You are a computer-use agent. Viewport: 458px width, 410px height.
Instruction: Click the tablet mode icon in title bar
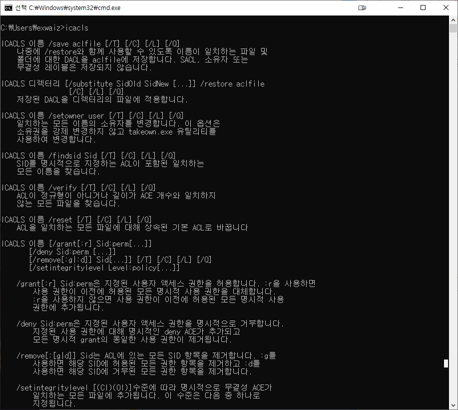tap(362, 7)
